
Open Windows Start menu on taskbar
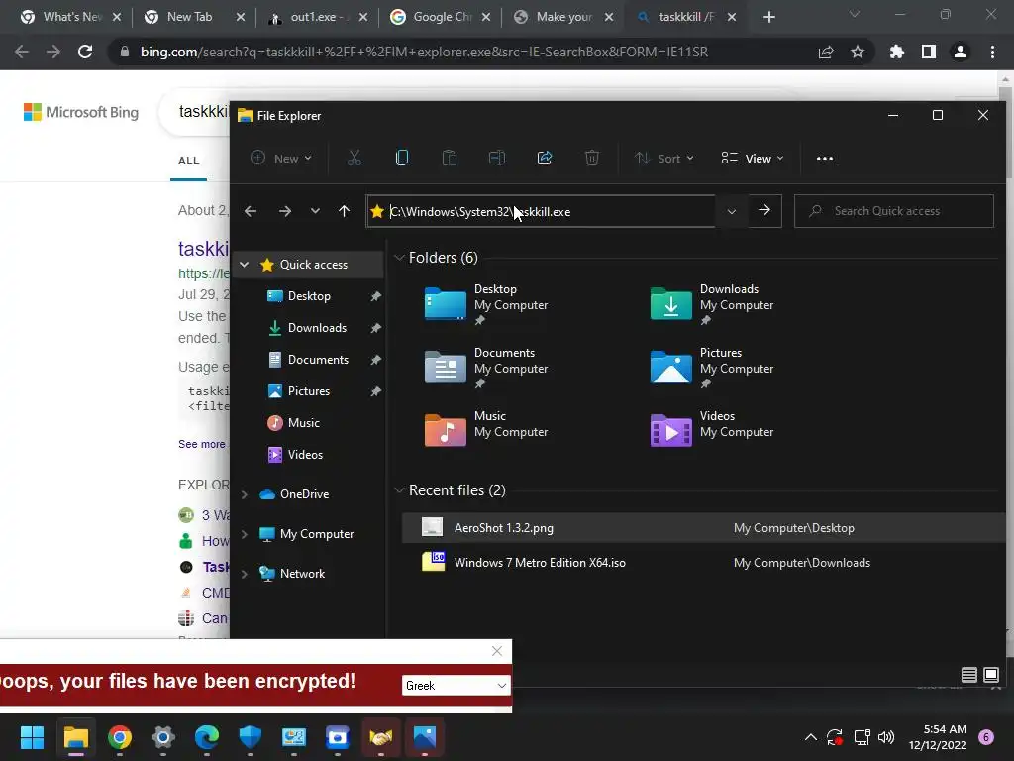tap(32, 737)
